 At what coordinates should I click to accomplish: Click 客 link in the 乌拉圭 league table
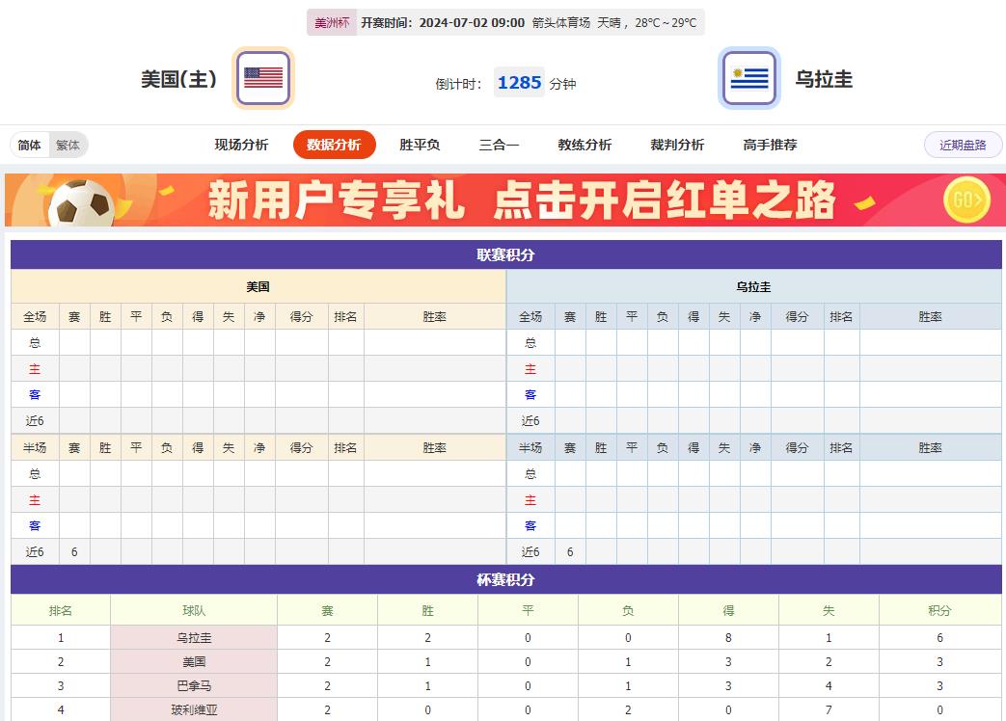pyautogui.click(x=530, y=394)
